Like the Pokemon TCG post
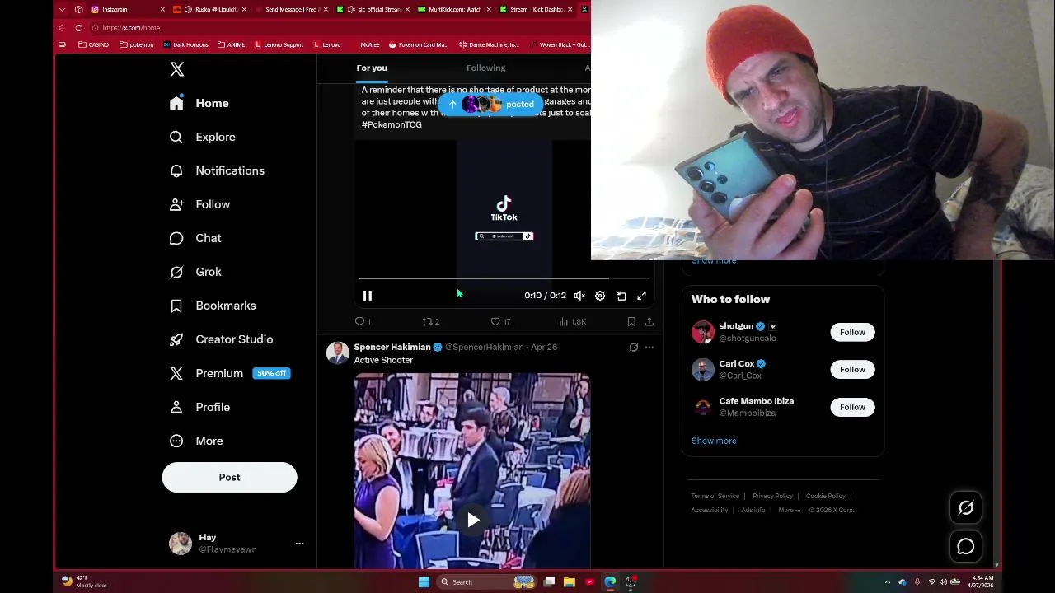The width and height of the screenshot is (1055, 593). click(500, 321)
